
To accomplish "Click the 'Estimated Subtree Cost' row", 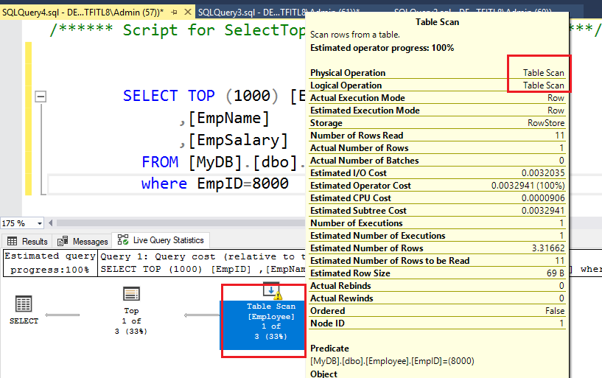I will click(437, 211).
